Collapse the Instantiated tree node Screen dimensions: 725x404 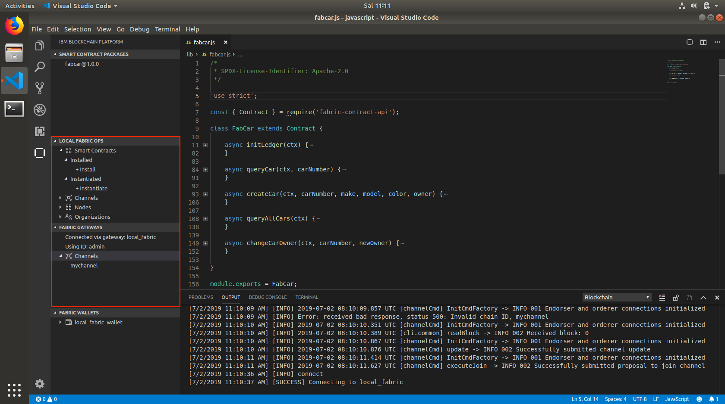(66, 179)
